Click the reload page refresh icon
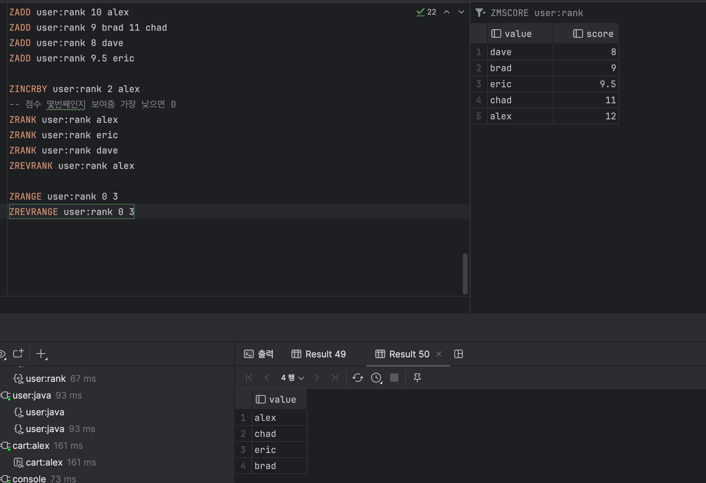This screenshot has height=483, width=706. coord(358,378)
